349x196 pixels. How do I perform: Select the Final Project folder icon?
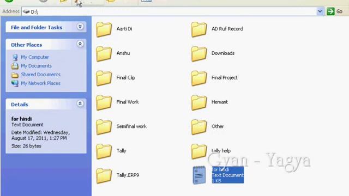pos(198,78)
